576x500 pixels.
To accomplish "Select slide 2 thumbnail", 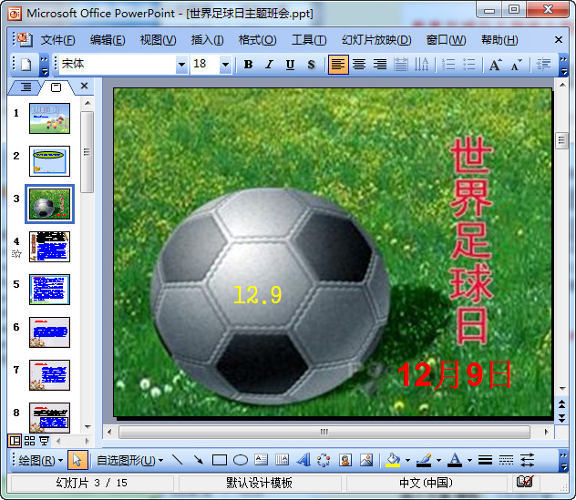I will [x=49, y=161].
